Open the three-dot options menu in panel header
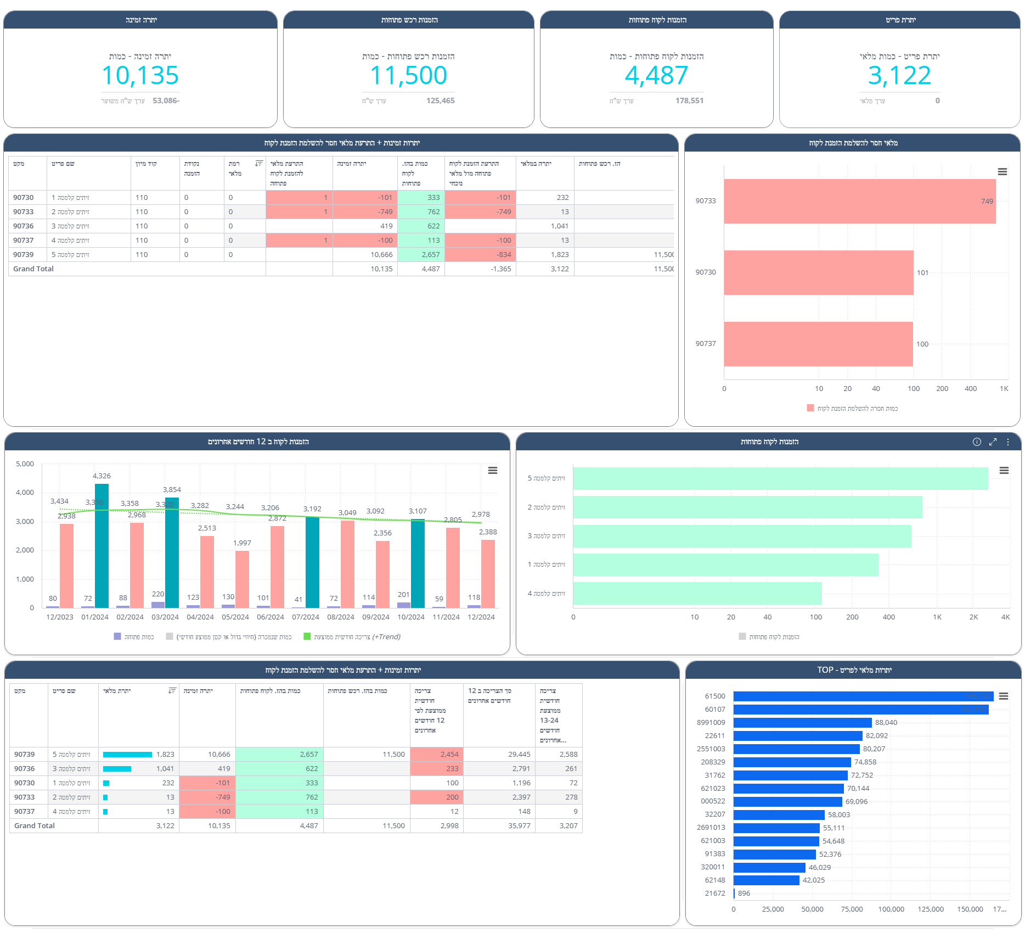This screenshot has height=938, width=1025. 1008,442
